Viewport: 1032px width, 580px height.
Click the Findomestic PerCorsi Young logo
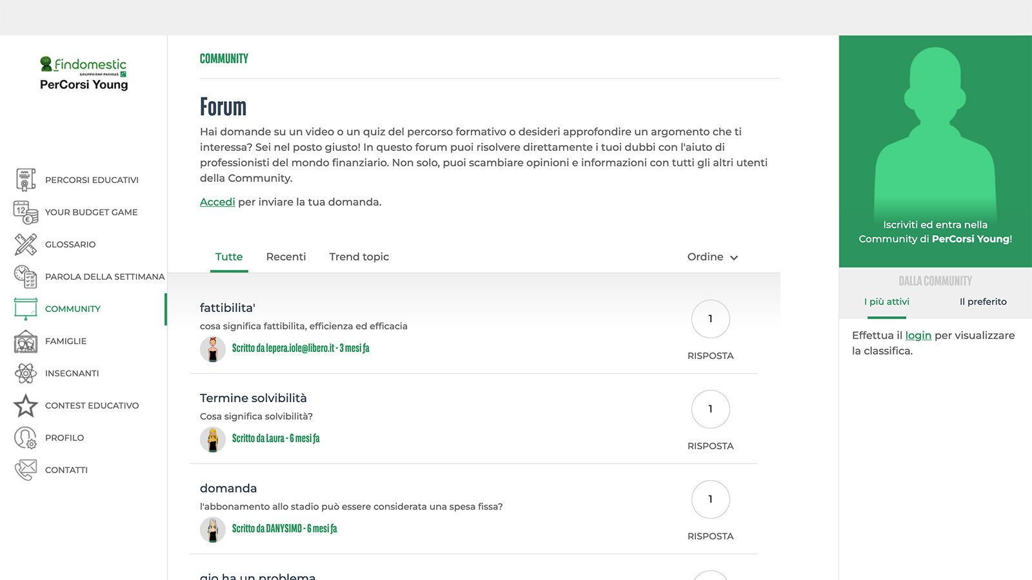pyautogui.click(x=84, y=73)
